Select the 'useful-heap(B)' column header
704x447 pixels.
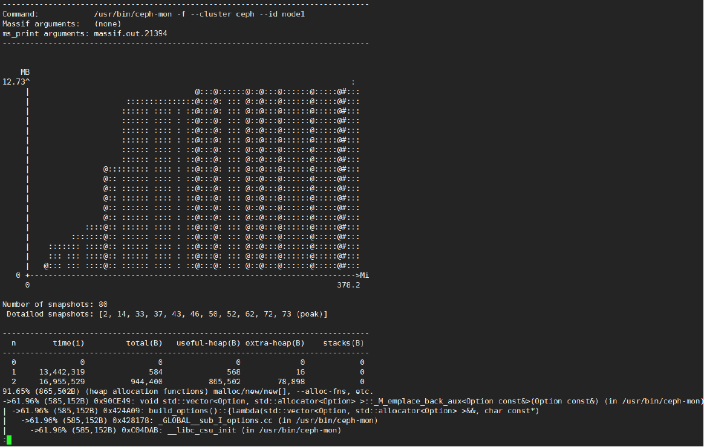click(x=208, y=344)
